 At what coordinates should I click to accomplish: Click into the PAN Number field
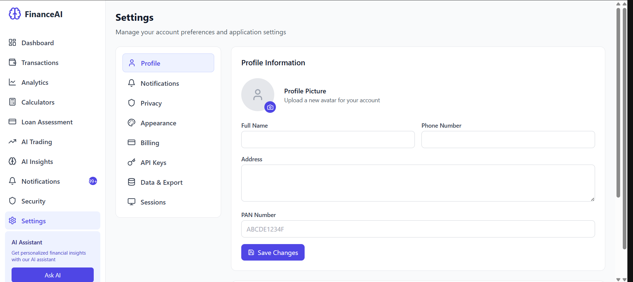pos(418,229)
